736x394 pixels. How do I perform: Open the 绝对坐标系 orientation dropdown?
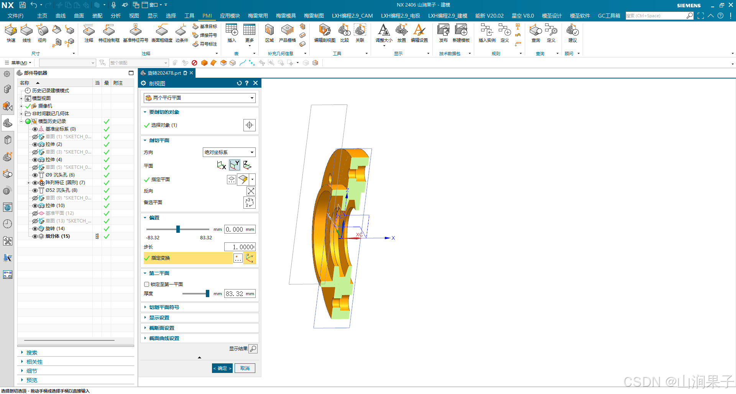click(229, 152)
